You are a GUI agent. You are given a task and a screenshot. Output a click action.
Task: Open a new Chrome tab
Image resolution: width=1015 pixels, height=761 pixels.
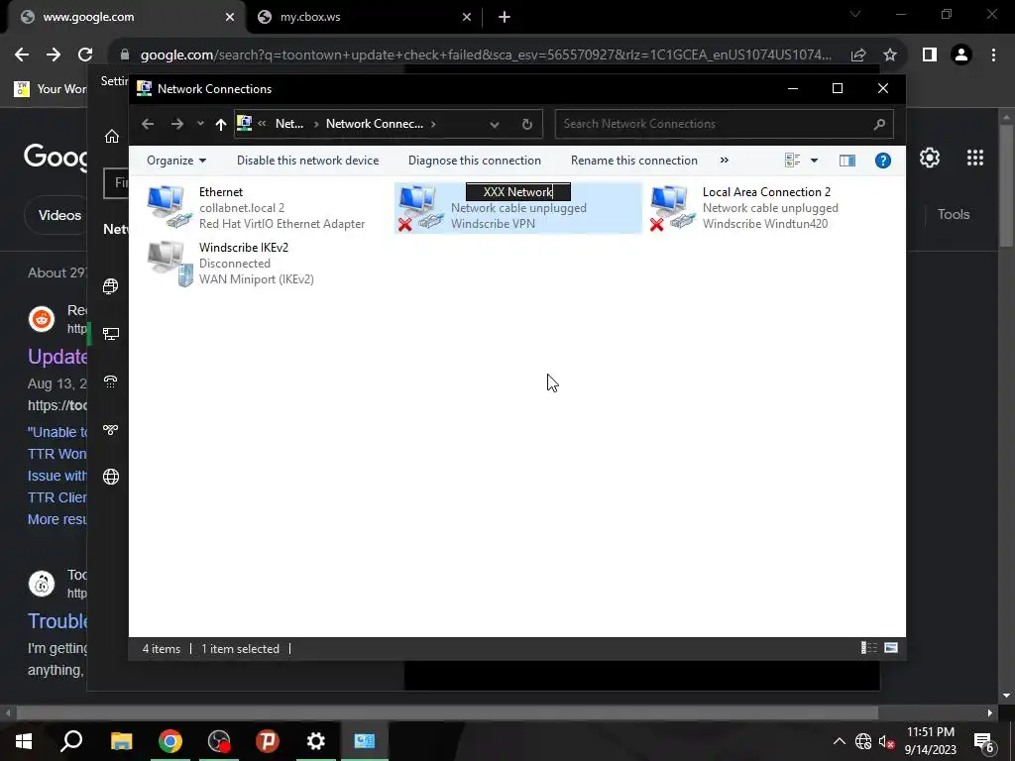(x=505, y=17)
